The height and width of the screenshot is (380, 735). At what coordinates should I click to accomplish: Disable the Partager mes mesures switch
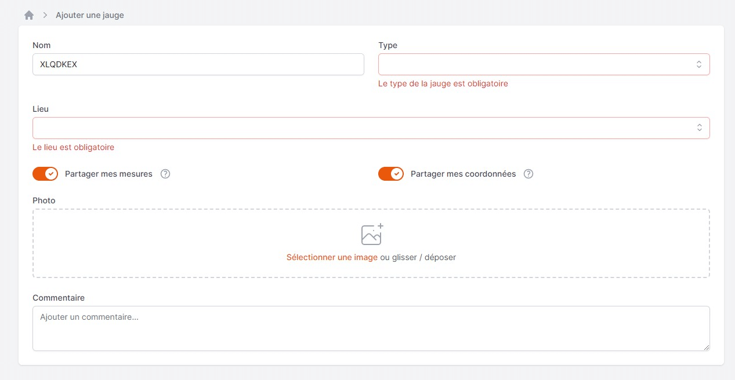pos(45,174)
